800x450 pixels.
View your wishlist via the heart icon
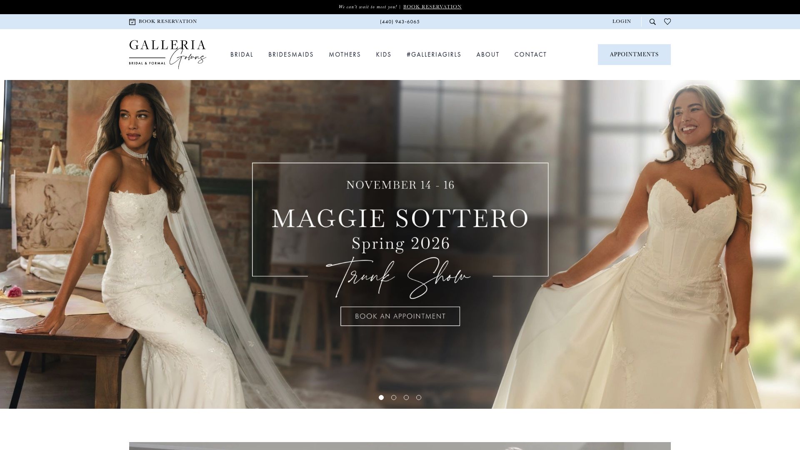pos(667,21)
